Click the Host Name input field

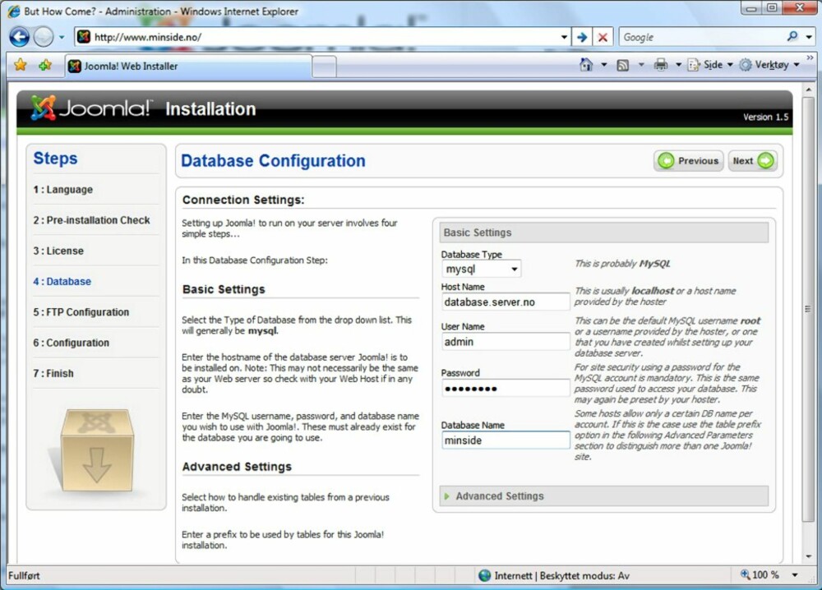pos(506,302)
